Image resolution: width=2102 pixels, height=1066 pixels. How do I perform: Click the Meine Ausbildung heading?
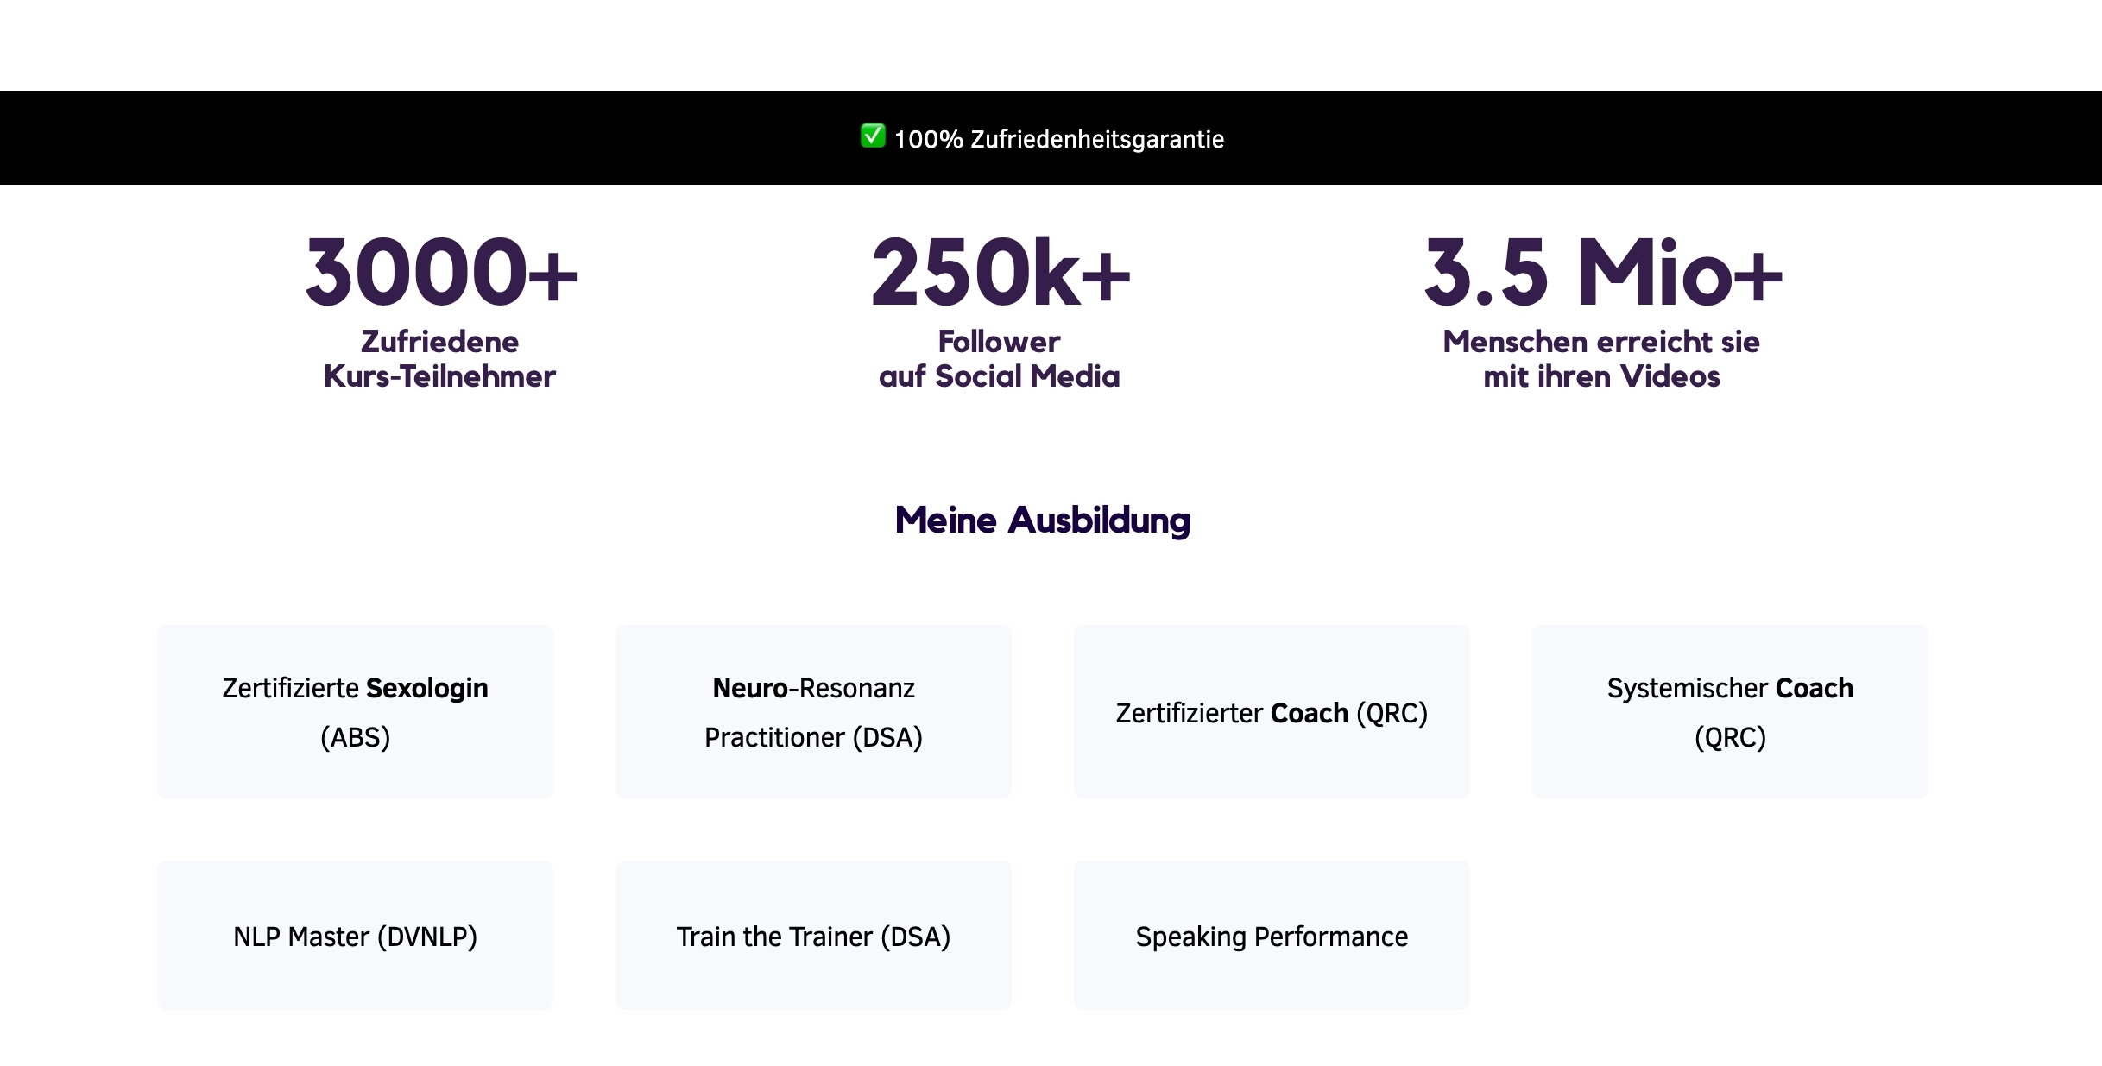1042,520
